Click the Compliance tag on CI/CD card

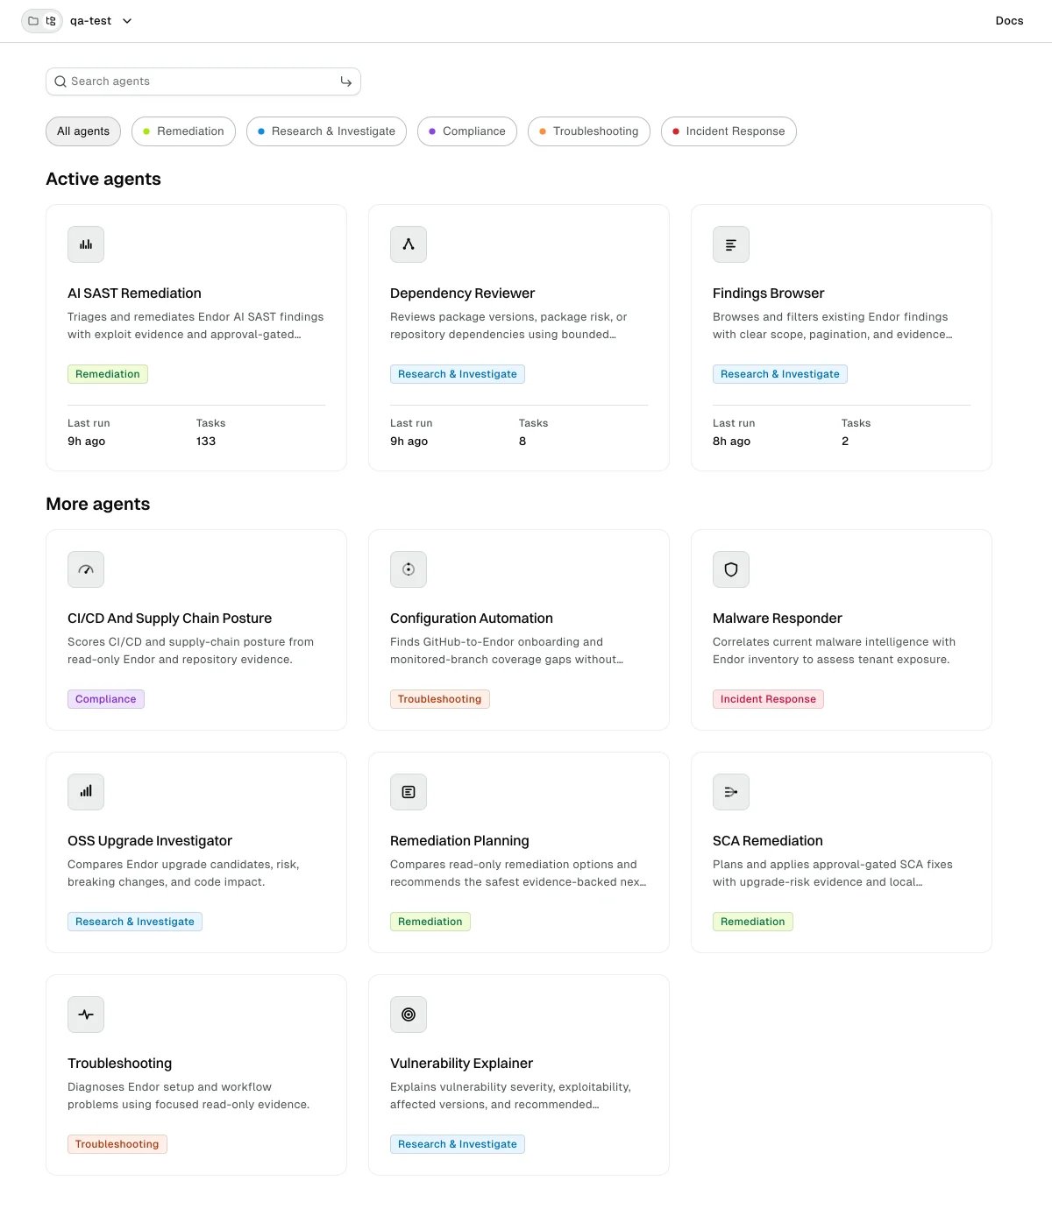[x=106, y=699]
